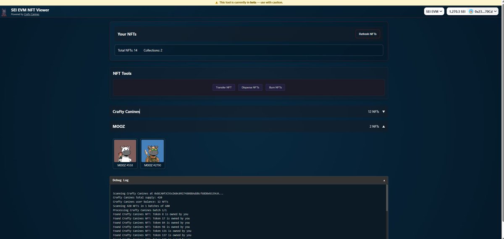
Task: Click log line 'Token 84 is owned by you'
Action: coord(151,223)
